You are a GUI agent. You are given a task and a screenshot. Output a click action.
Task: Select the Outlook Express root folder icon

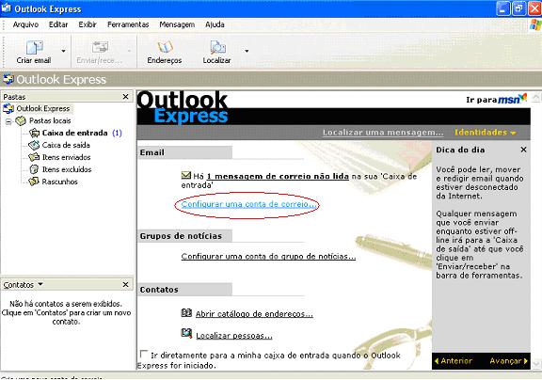tap(8, 108)
